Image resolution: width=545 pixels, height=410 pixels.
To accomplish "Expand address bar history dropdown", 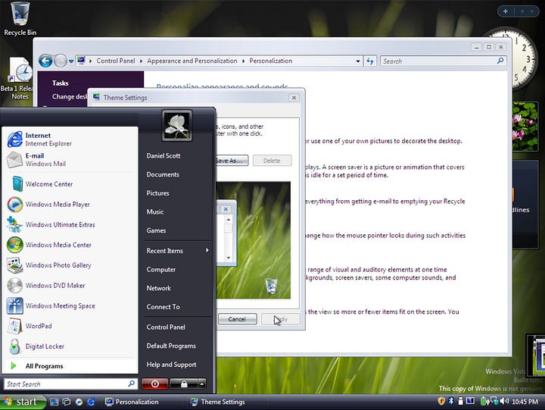I will click(x=357, y=61).
